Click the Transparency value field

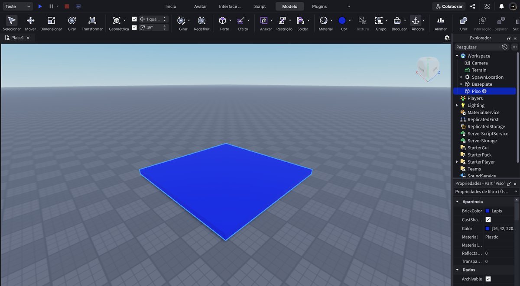[499, 261]
